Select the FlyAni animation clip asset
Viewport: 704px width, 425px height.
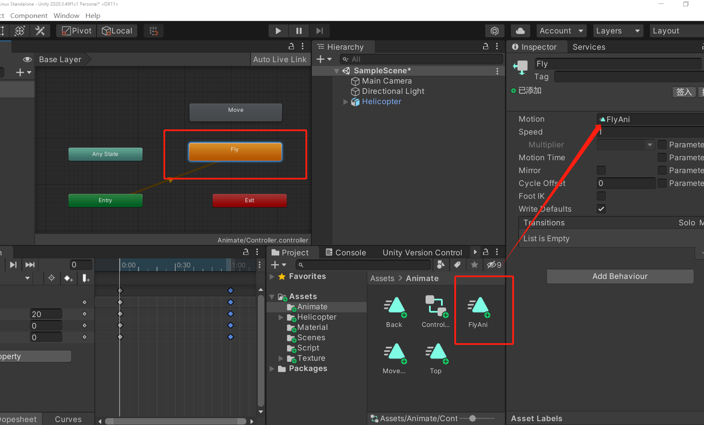coord(478,306)
